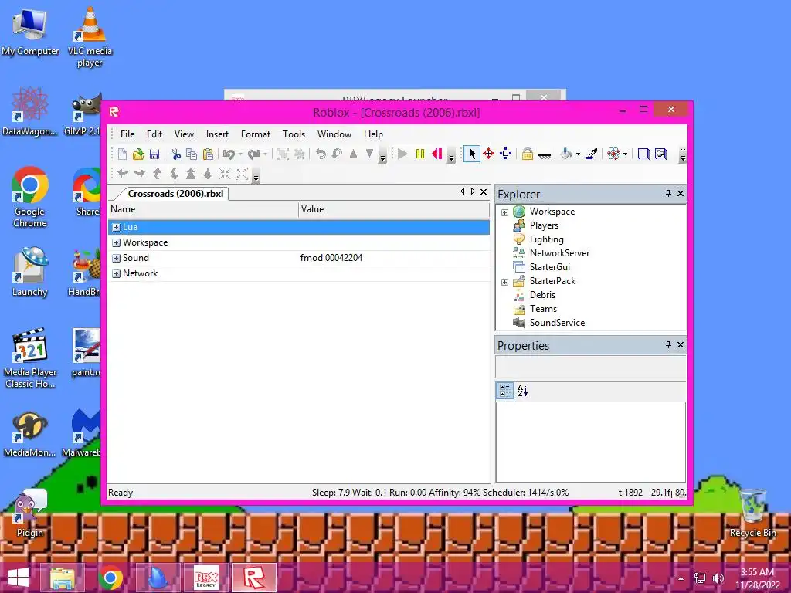Cut selection with scissors icon
Image resolution: width=791 pixels, height=593 pixels.
[x=175, y=154]
